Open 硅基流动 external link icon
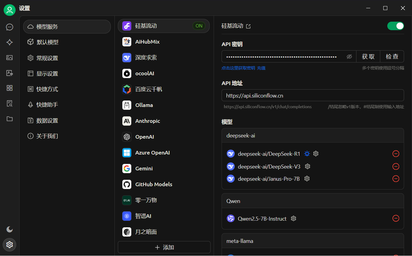The width and height of the screenshot is (412, 256). point(248,26)
